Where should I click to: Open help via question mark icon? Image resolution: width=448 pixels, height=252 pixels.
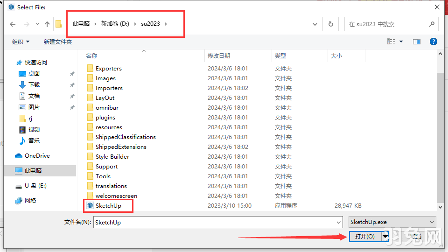coord(434,42)
